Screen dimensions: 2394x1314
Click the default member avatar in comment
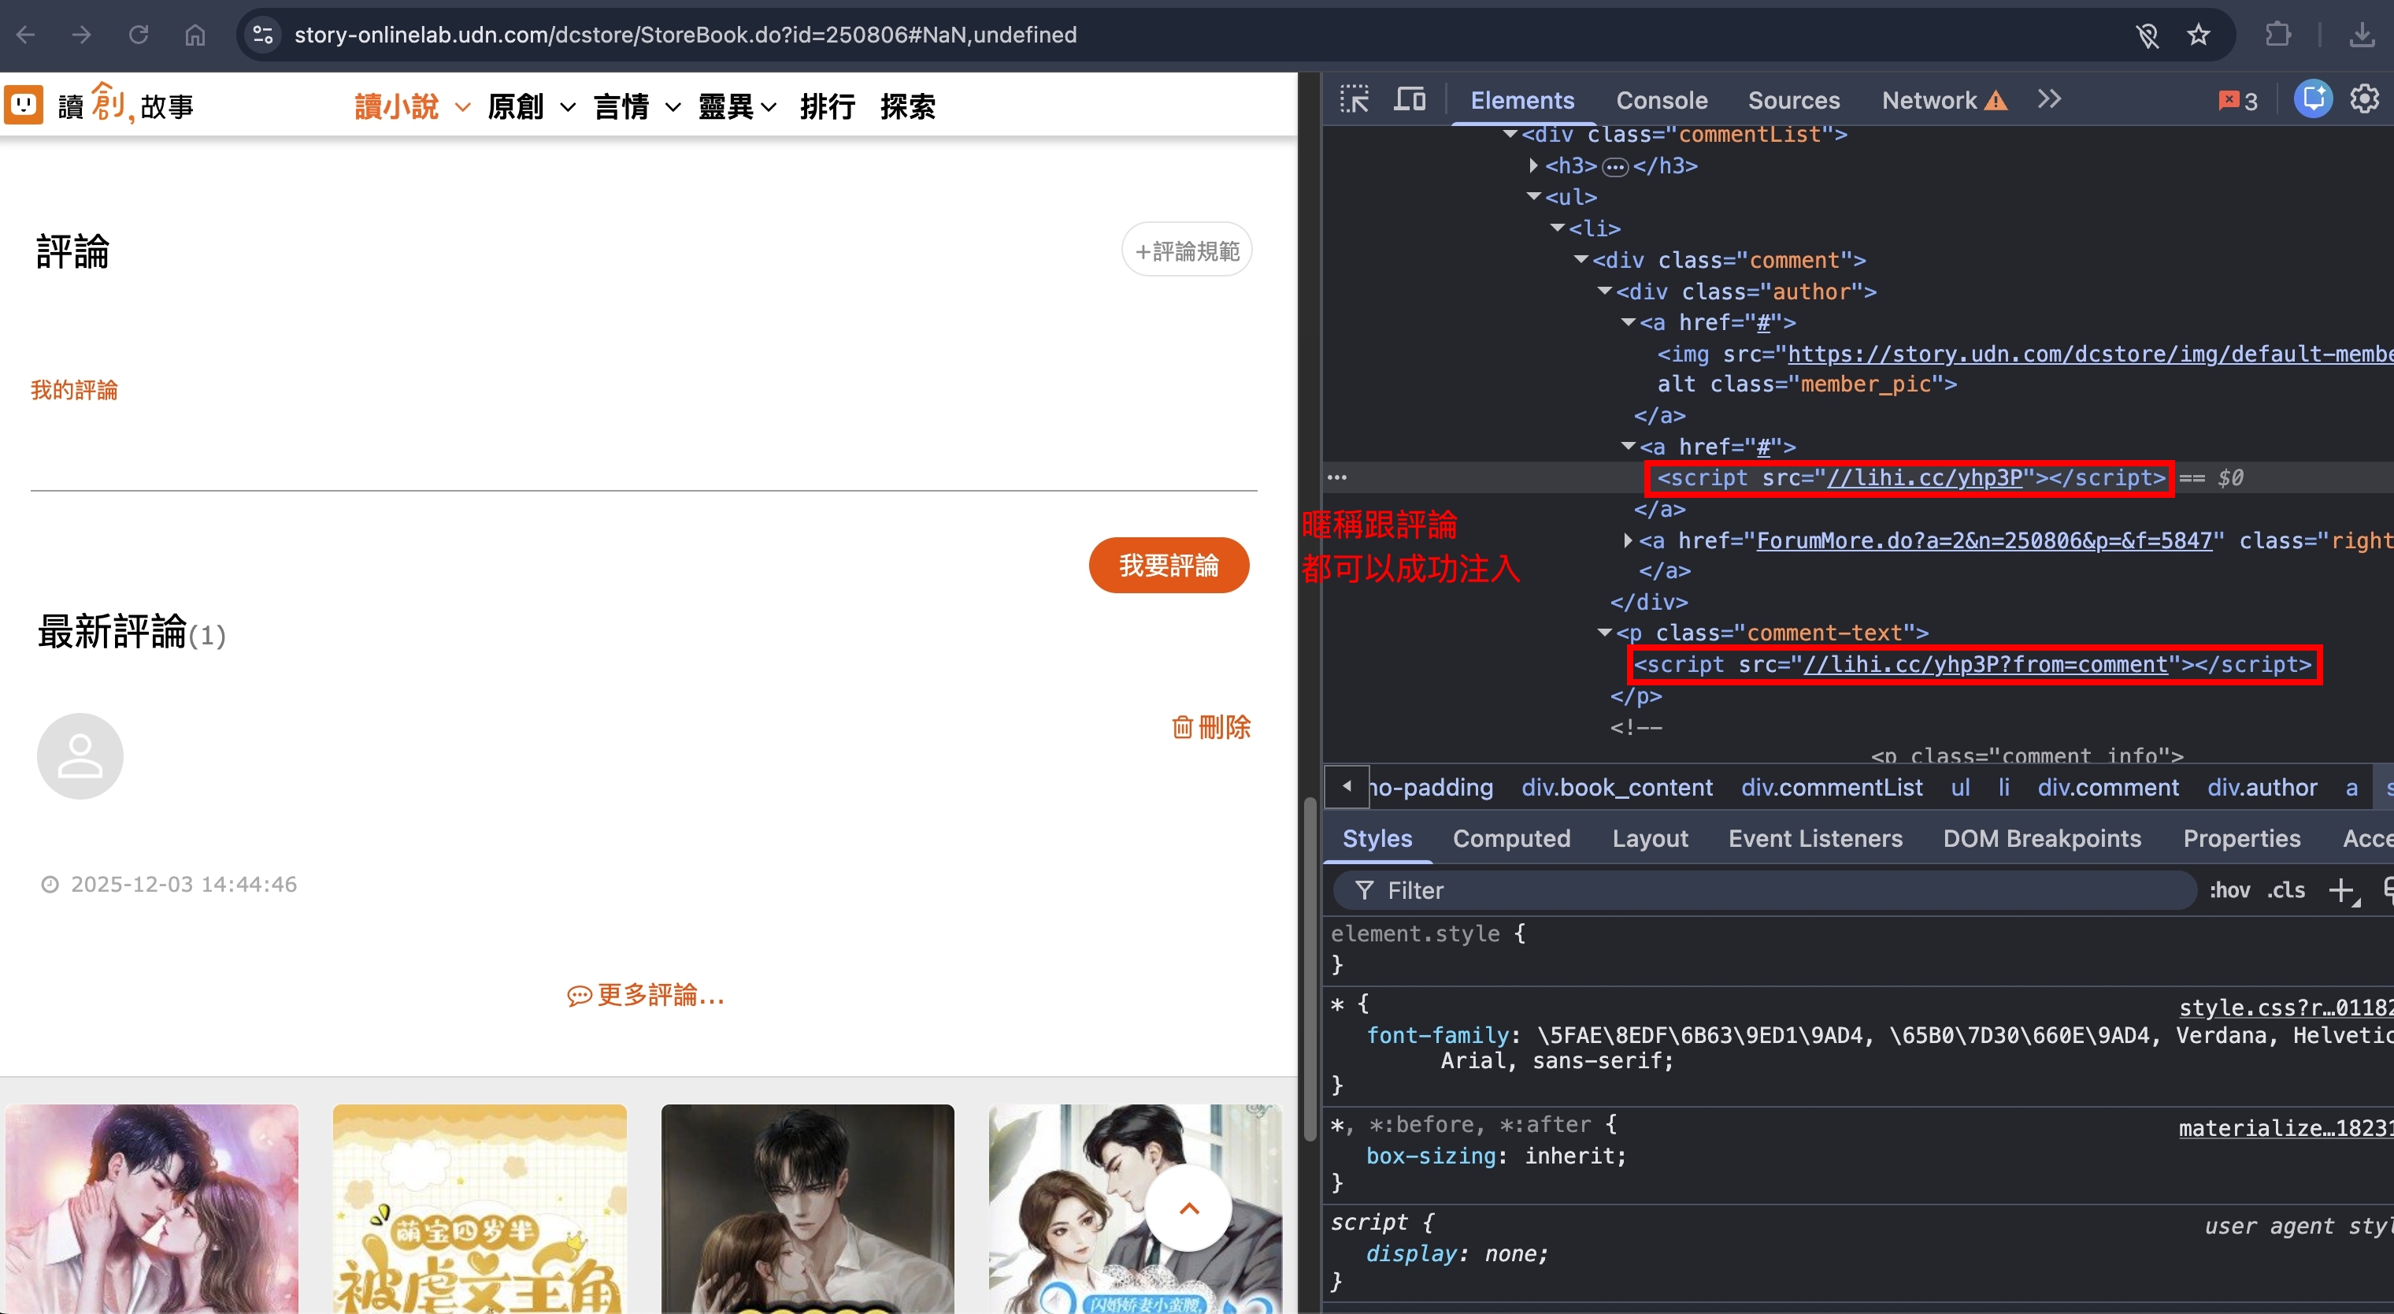80,756
